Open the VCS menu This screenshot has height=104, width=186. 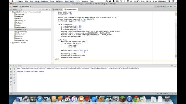(x=78, y=1)
